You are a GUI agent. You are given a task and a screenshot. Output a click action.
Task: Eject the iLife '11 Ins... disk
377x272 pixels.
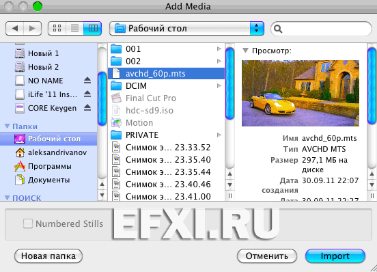[87, 94]
